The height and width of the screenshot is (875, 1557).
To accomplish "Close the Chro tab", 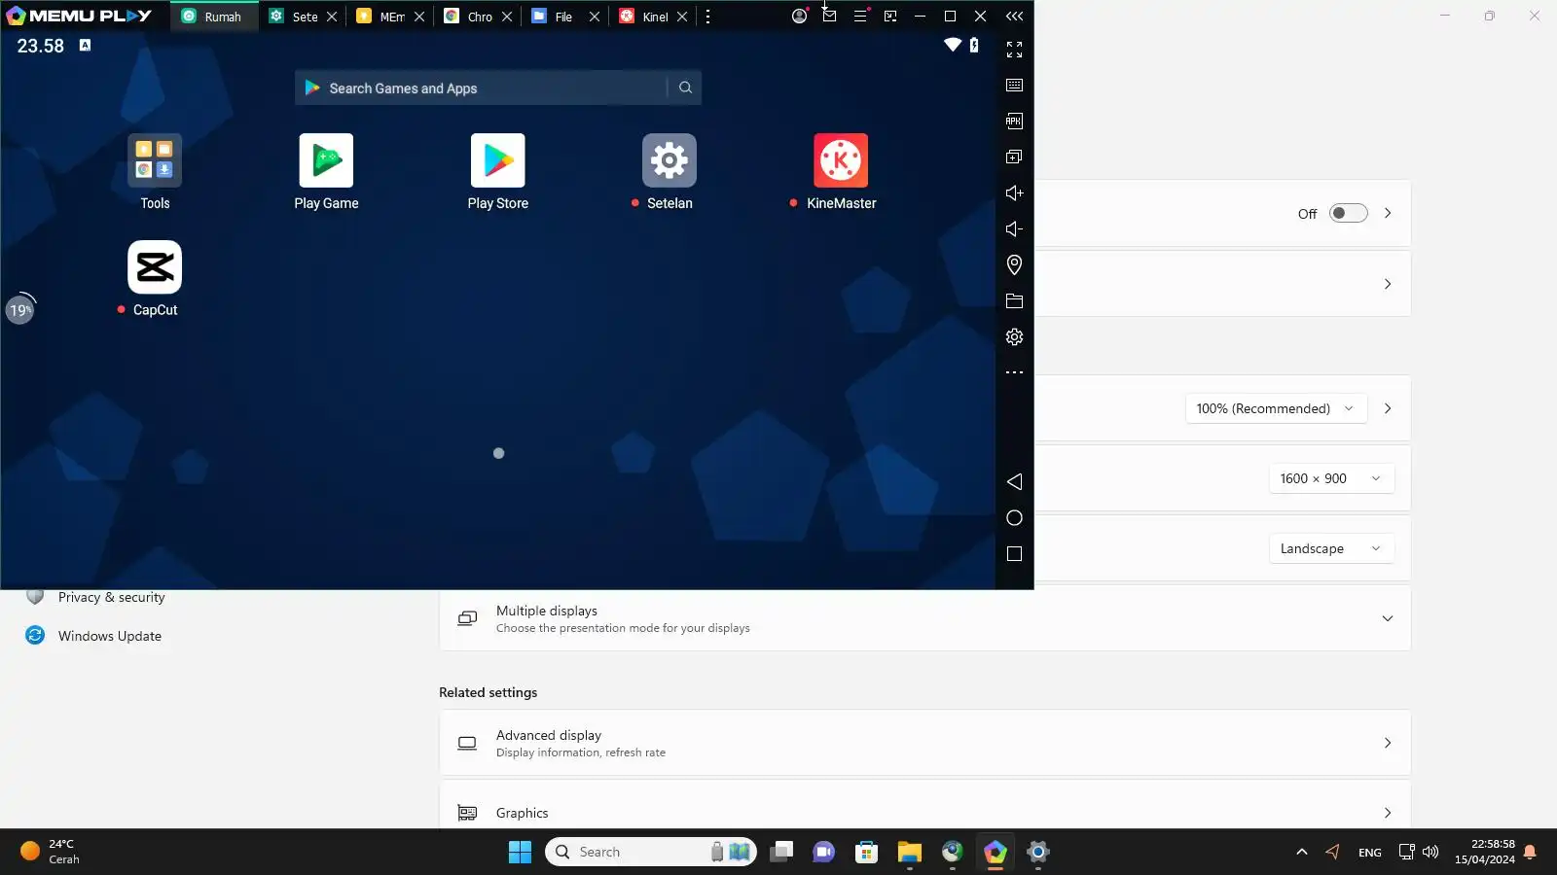I will point(507,17).
